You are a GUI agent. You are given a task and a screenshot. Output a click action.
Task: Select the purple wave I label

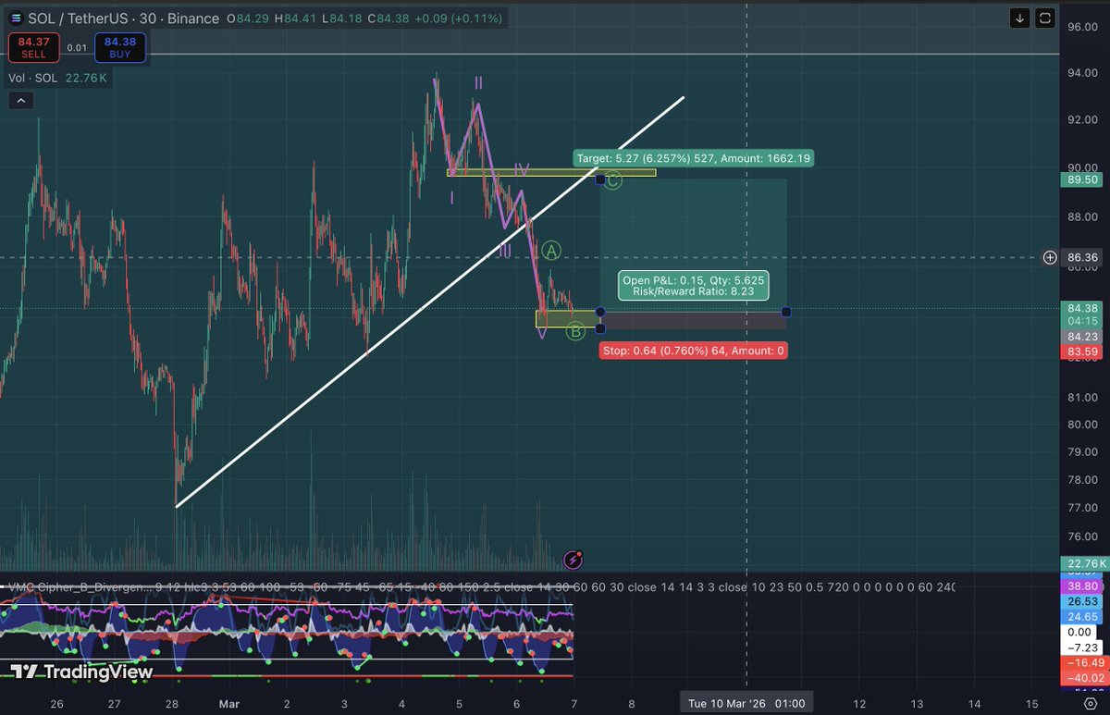pyautogui.click(x=451, y=198)
